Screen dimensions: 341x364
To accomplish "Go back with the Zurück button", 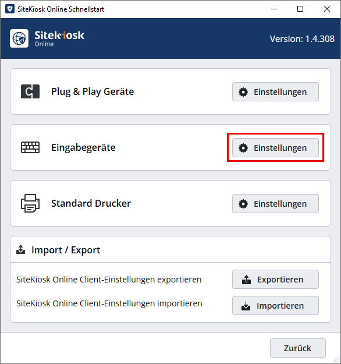I will point(298,348).
